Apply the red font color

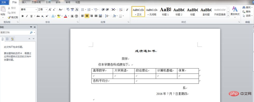(x=66, y=16)
